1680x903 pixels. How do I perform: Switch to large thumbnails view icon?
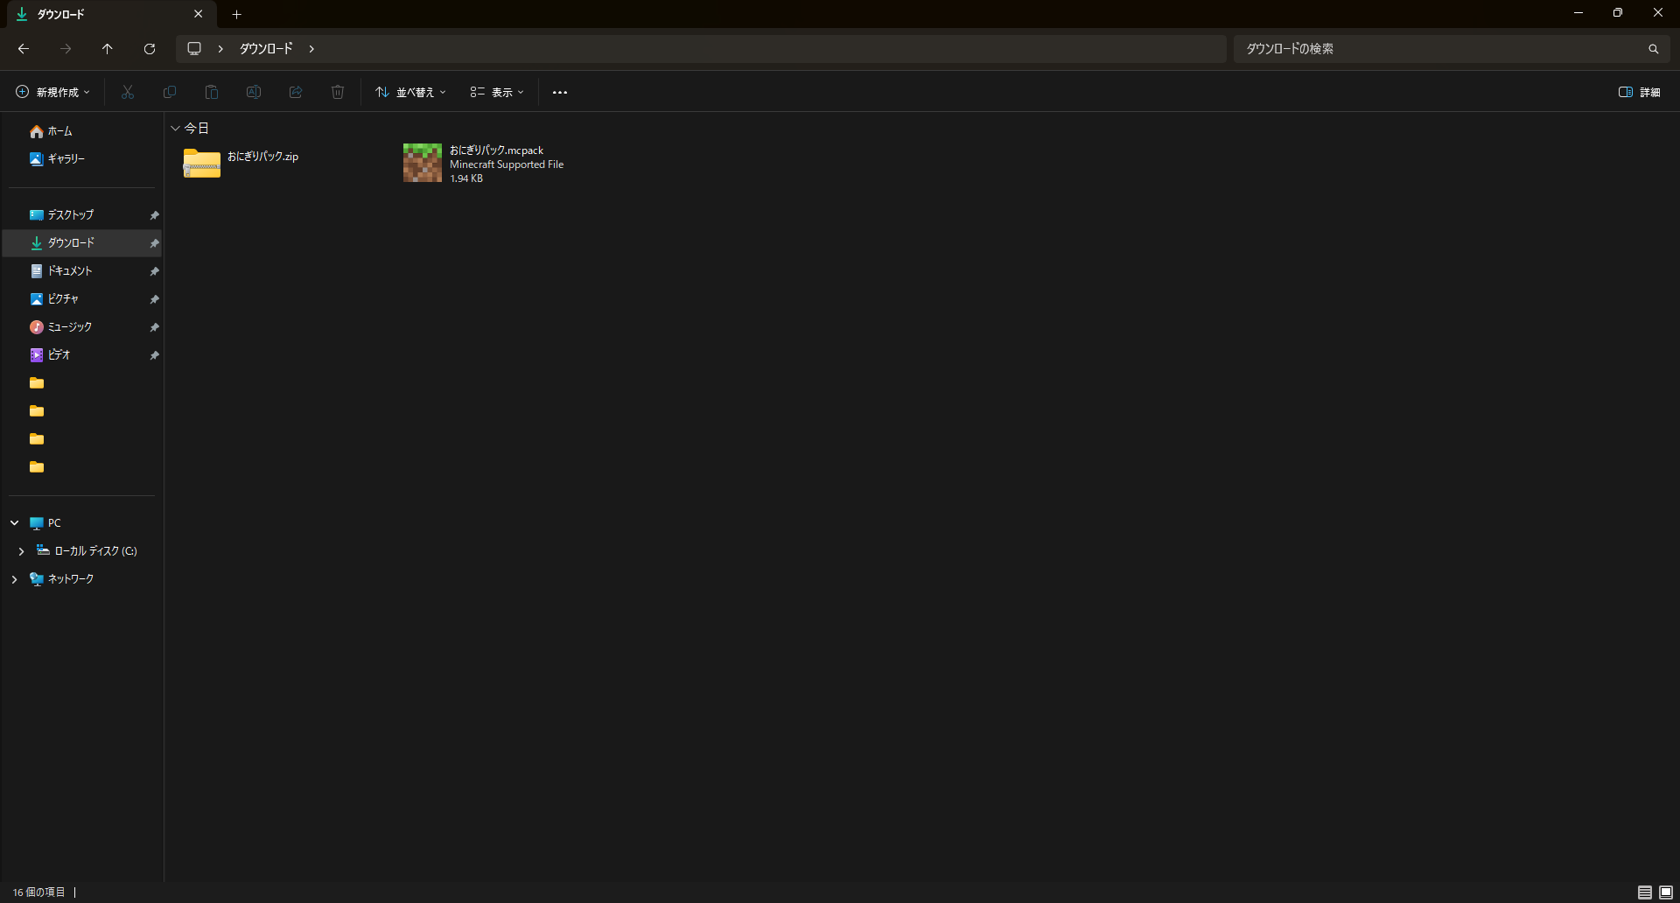(x=1666, y=892)
